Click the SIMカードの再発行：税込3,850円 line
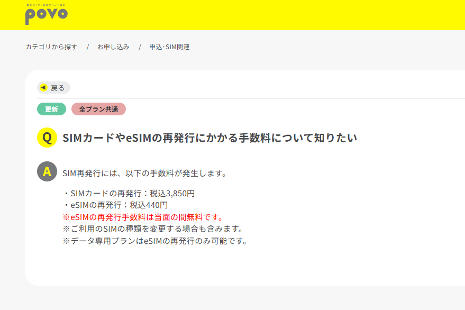The width and height of the screenshot is (465, 310). pos(129,194)
